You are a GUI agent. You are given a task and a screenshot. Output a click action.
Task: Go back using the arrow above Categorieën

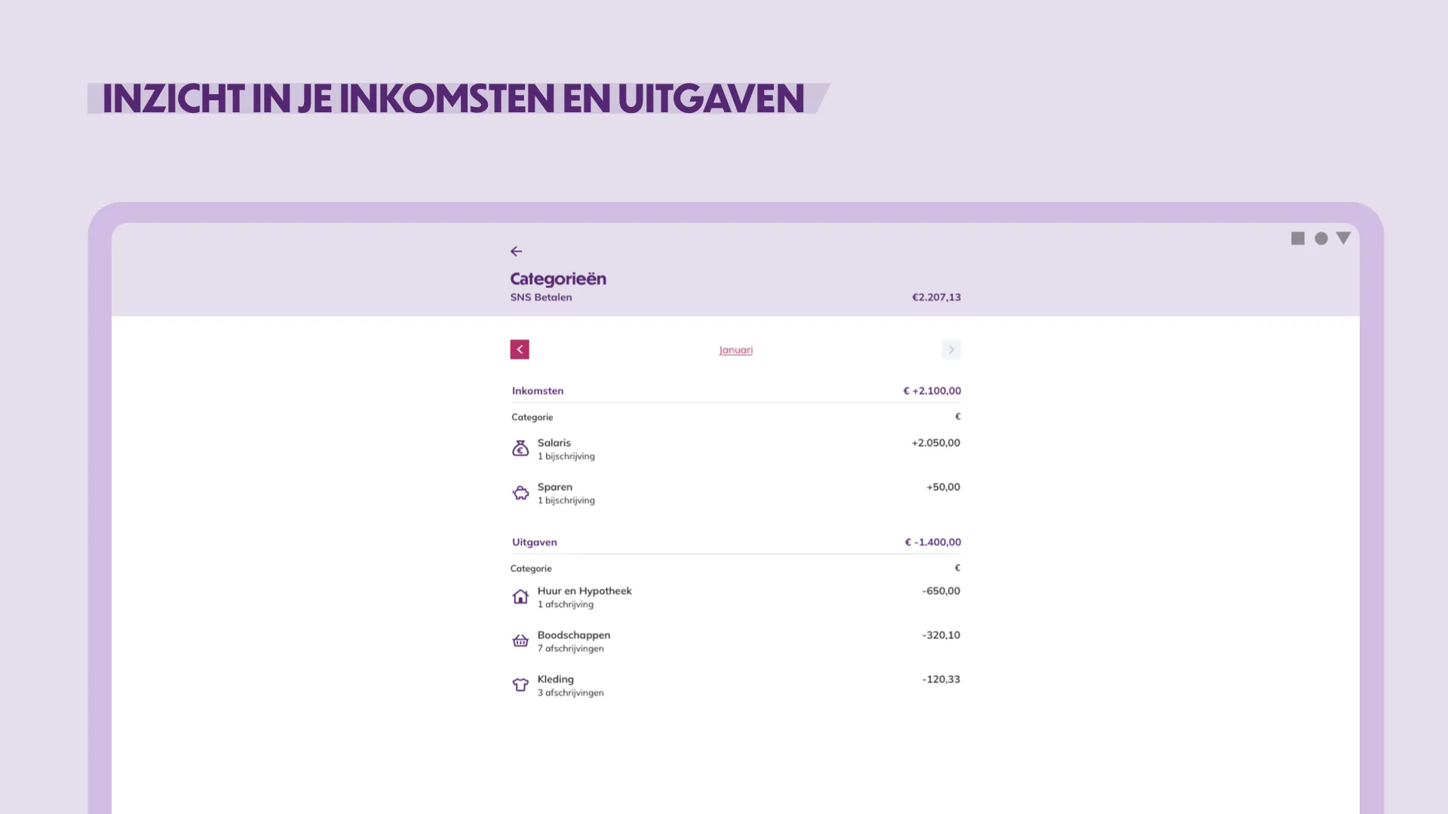click(516, 251)
